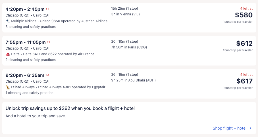
Task: Select the 4:20pm - 2:45pm flight
Action: click(x=25, y=9)
